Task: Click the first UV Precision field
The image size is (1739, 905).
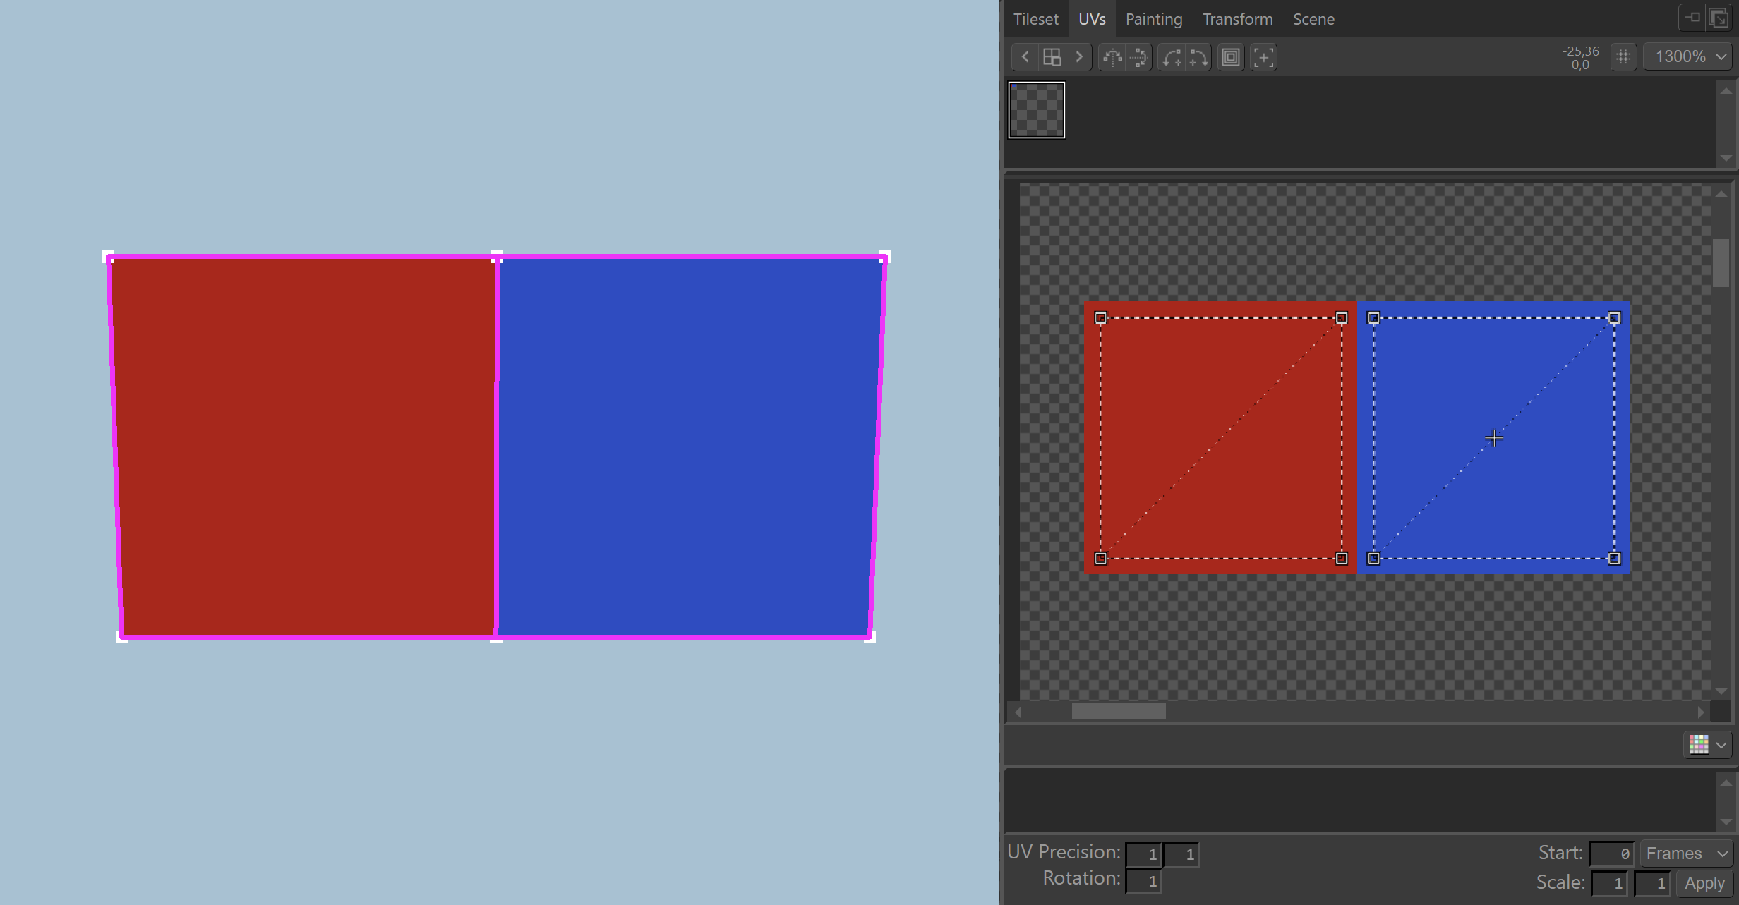Action: point(1143,854)
